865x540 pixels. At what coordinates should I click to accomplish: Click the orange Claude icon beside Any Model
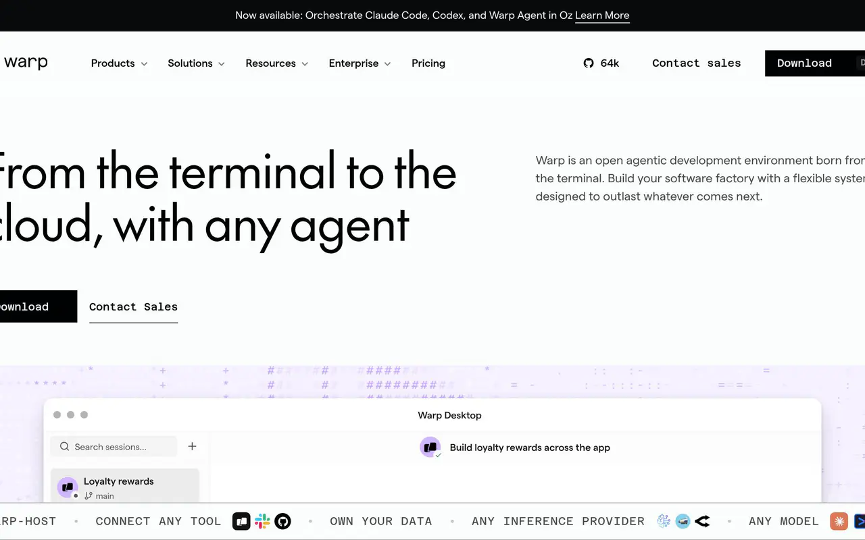click(839, 521)
